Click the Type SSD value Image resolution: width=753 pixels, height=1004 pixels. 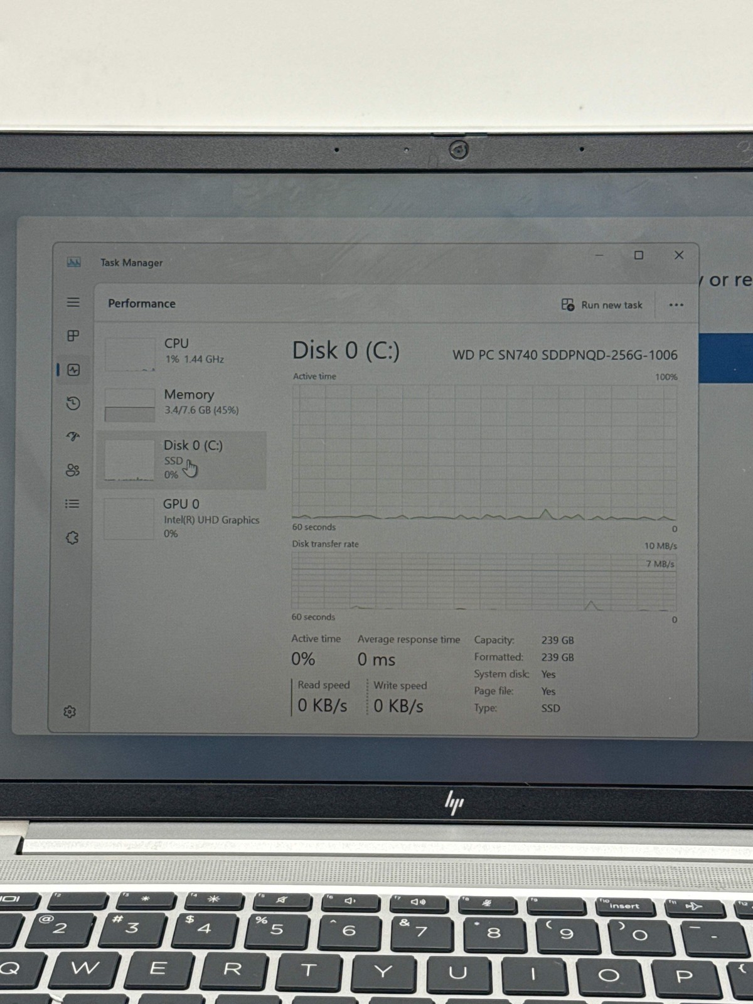(550, 708)
